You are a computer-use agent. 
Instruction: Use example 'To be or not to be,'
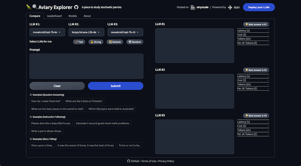(129, 145)
